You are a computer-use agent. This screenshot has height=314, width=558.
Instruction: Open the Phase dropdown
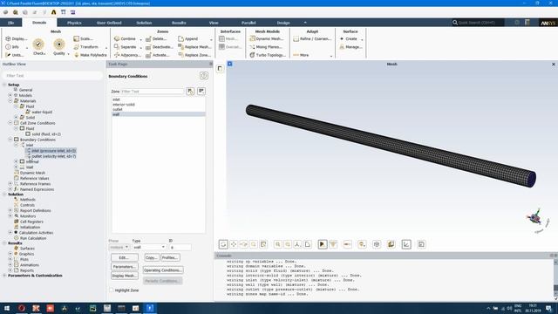(x=119, y=247)
